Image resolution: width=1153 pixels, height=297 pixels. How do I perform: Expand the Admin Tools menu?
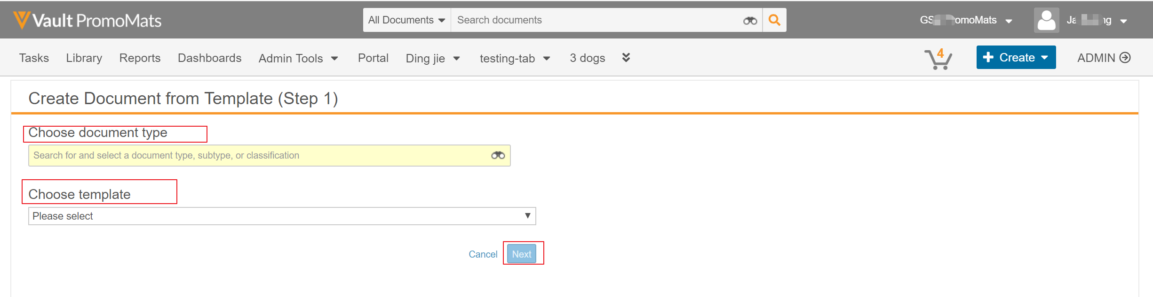point(298,58)
